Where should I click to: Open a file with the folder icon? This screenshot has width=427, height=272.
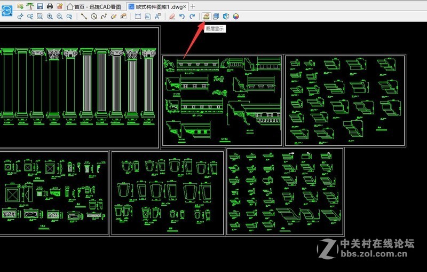(x=20, y=6)
